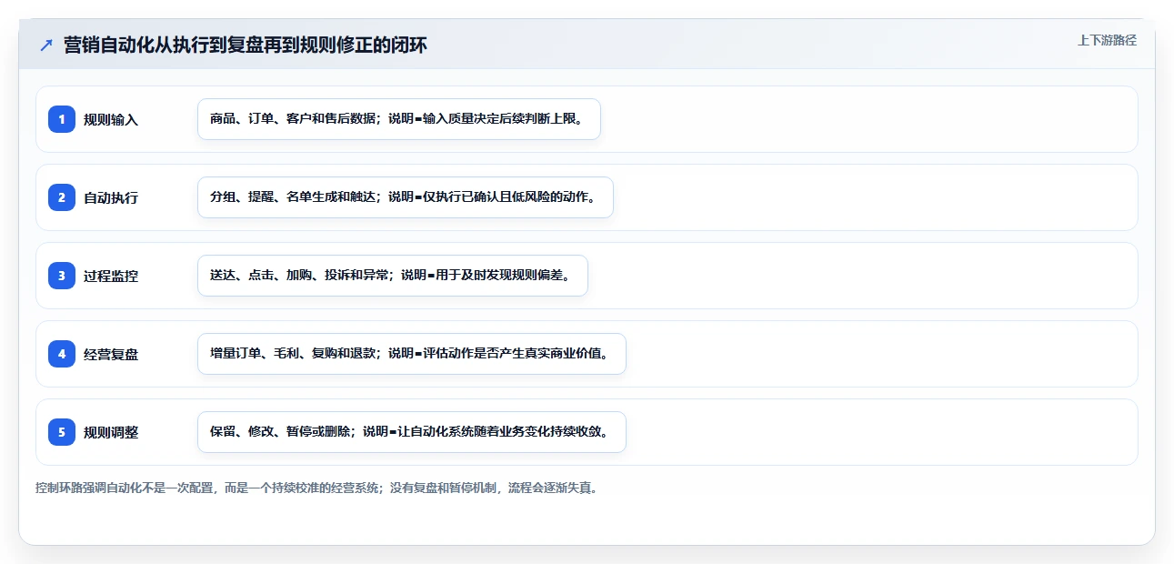The image size is (1174, 564).
Task: Click the box starting 保留、修改、暂停或删除
Action: click(412, 432)
